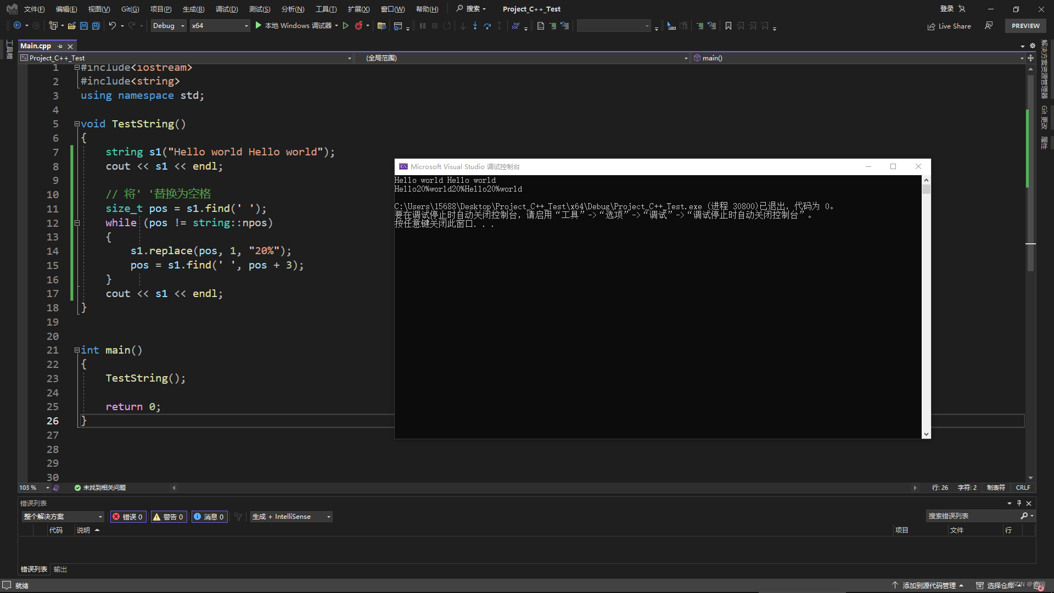Screen dimensions: 1054x593
Task: Click 选择仓库 in the status bar
Action: tap(999, 585)
